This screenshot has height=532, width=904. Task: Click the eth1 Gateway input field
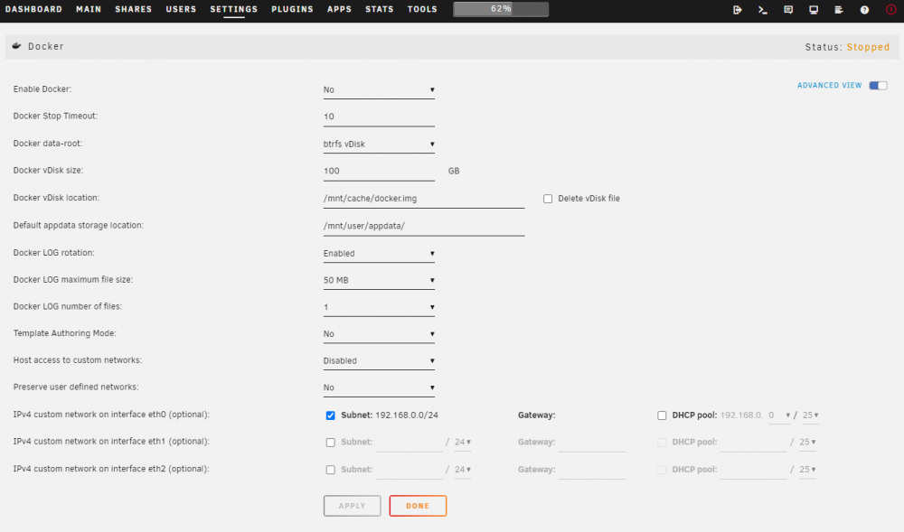(x=592, y=443)
